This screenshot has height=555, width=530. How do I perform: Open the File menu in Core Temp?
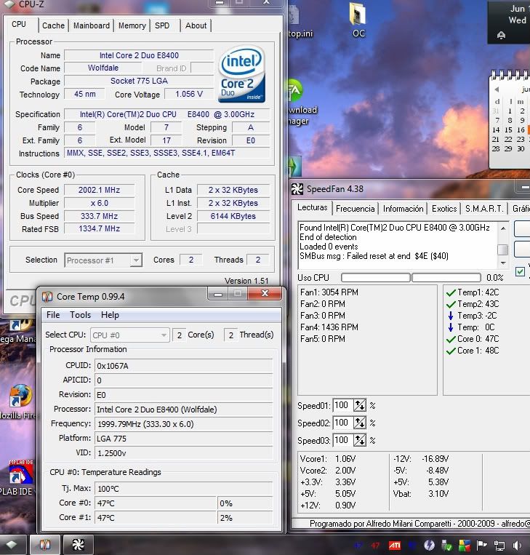(x=53, y=315)
